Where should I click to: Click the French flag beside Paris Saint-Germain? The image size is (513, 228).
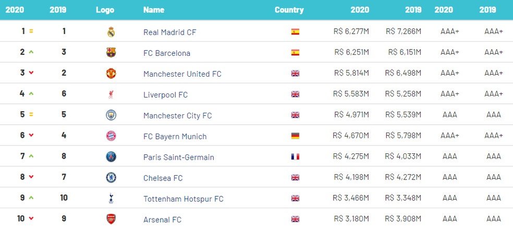tap(295, 157)
